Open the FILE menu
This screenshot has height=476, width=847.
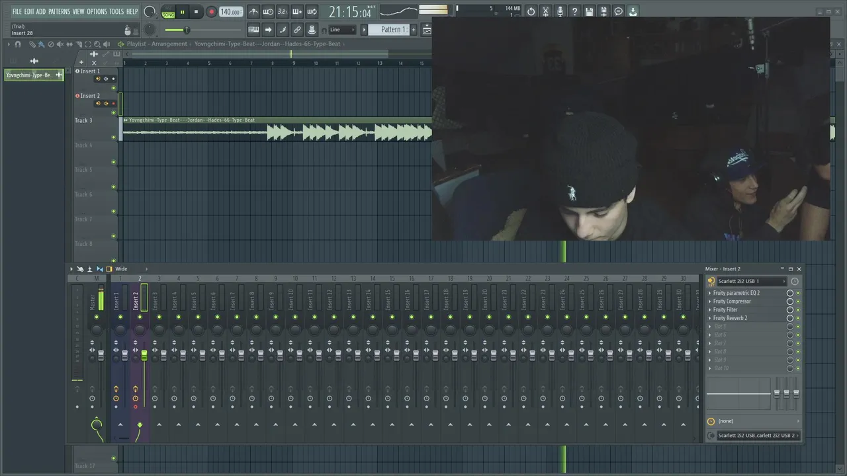click(17, 11)
